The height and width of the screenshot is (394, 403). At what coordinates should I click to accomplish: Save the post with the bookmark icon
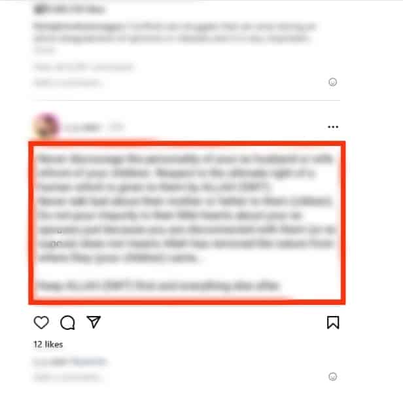coord(333,322)
